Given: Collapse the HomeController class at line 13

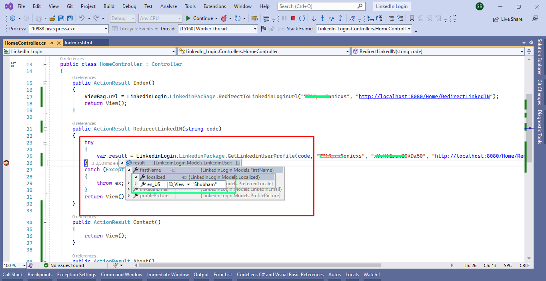Looking at the screenshot, I should (x=45, y=64).
